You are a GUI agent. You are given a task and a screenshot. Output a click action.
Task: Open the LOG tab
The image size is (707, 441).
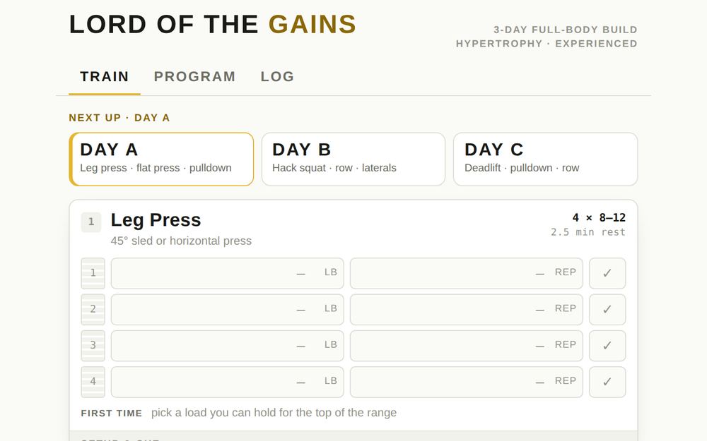coord(277,76)
